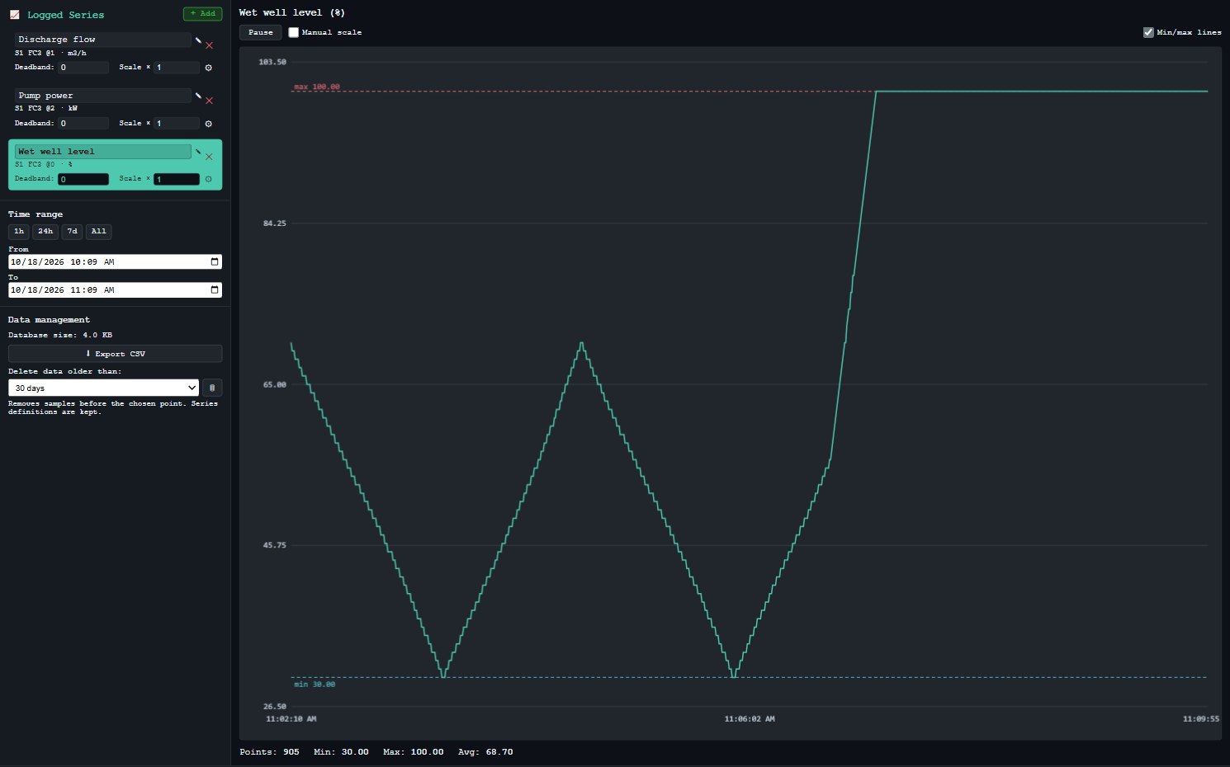Click the Logged Series chart icon
The image size is (1230, 767).
14,15
